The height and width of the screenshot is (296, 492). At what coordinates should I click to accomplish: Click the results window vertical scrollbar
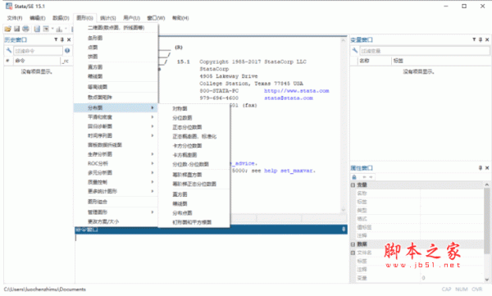[344, 125]
